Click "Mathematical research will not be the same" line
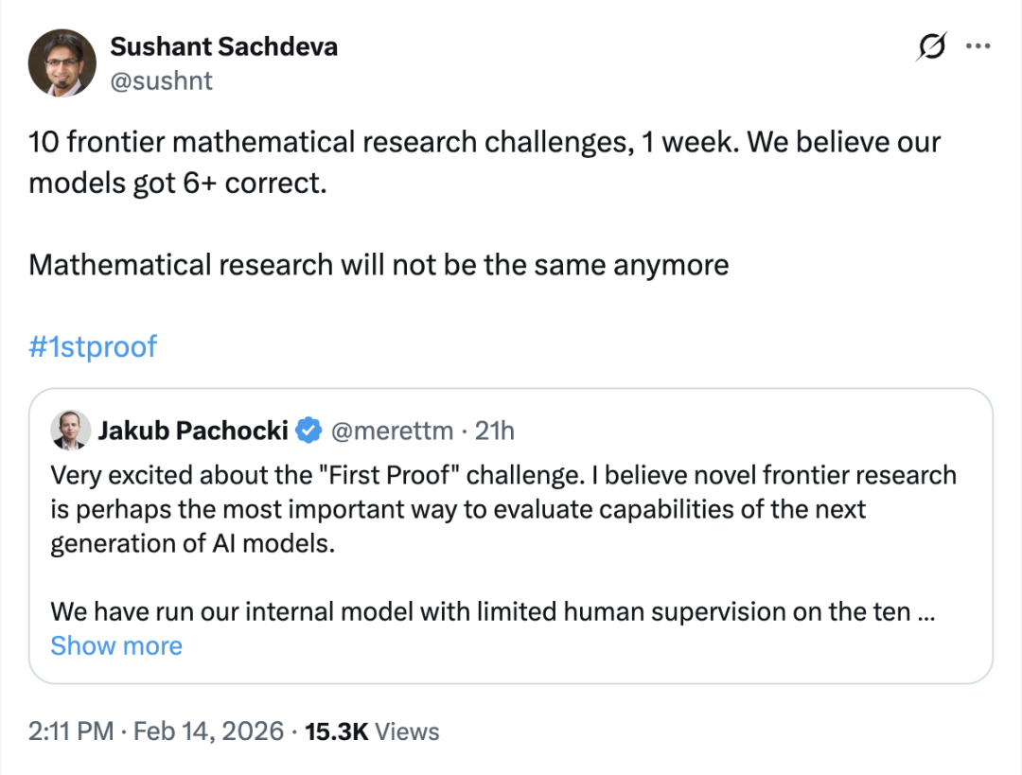This screenshot has width=1022, height=775. point(379,264)
